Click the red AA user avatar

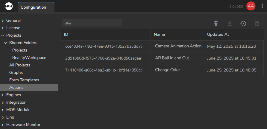click(251, 6)
